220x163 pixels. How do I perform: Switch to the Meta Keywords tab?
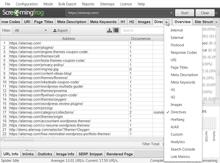click(x=103, y=22)
